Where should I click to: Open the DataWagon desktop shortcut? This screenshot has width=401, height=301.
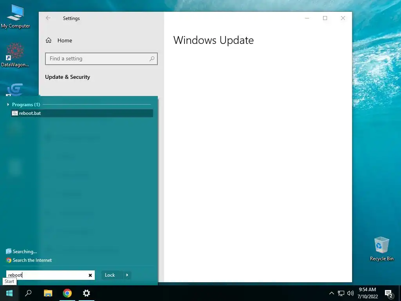point(15,55)
